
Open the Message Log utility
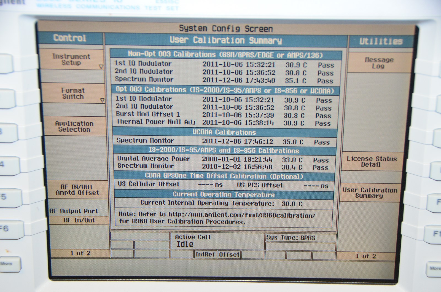[379, 63]
